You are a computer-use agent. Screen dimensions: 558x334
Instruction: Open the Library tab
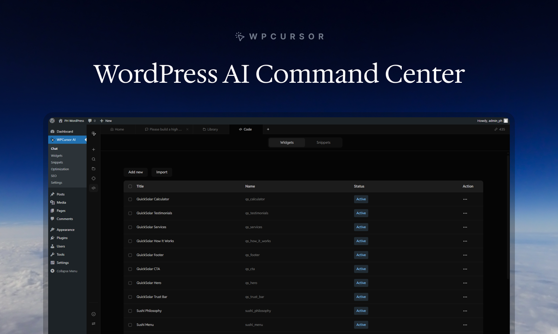click(x=211, y=129)
